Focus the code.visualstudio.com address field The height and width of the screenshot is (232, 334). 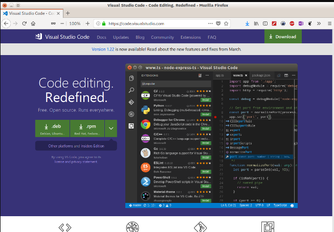point(137,23)
